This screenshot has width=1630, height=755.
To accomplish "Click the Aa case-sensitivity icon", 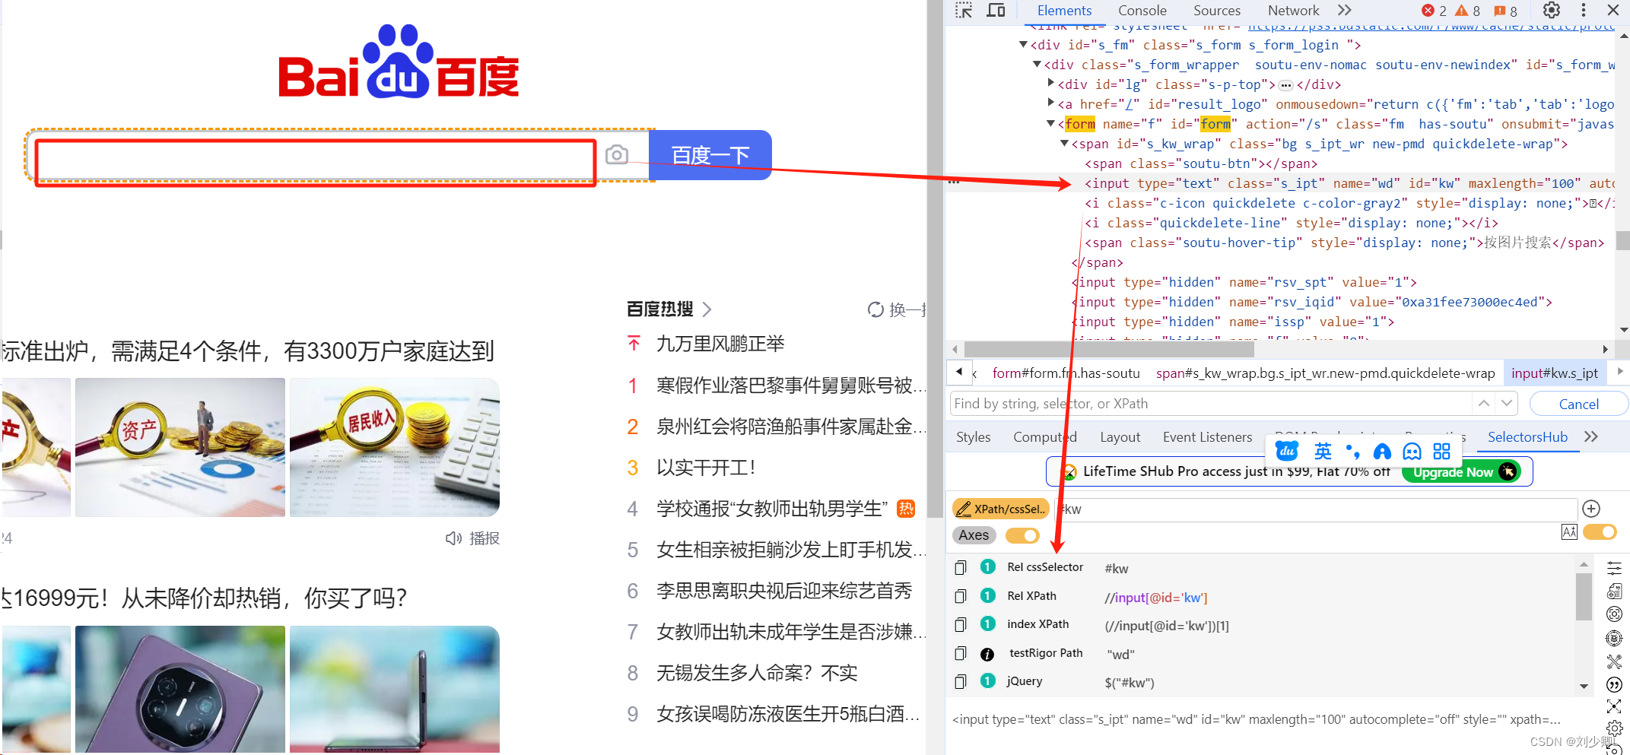I will coord(1569,532).
